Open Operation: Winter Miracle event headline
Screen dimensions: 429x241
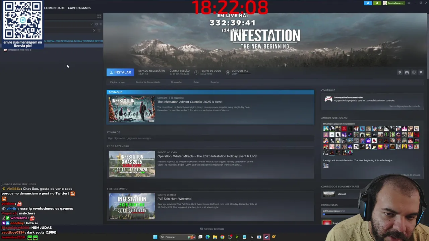[x=207, y=156]
